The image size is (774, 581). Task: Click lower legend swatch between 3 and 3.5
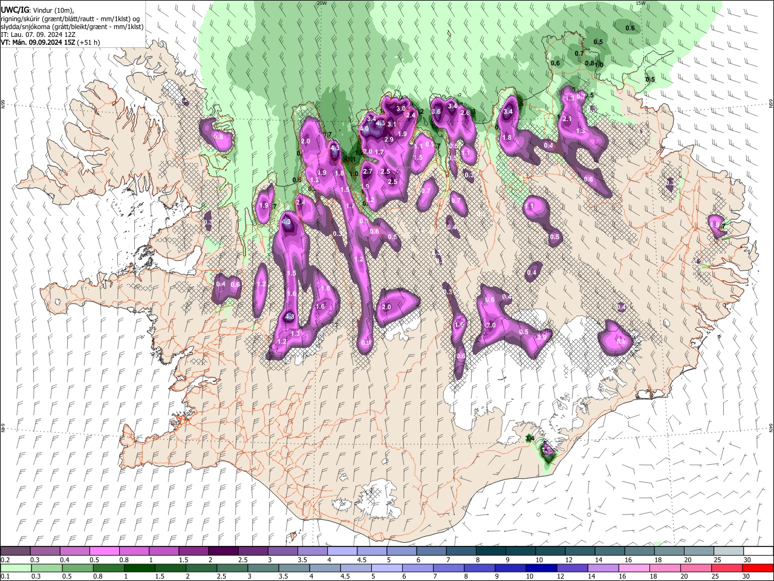263,568
